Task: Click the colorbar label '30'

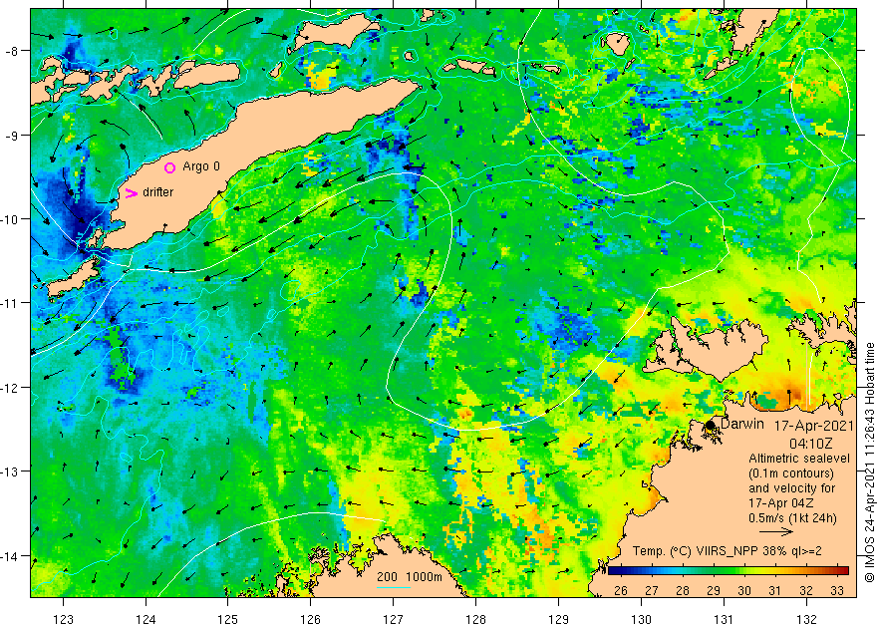Action: point(743,590)
